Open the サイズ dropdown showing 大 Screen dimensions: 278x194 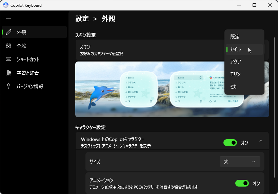[x=240, y=162]
